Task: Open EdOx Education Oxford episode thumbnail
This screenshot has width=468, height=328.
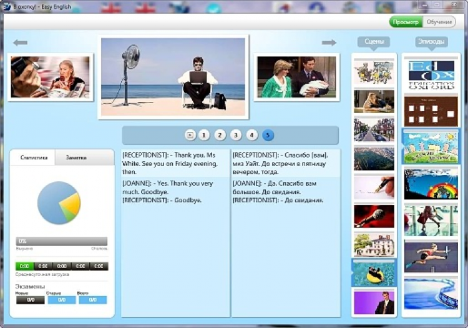Action: (431, 75)
